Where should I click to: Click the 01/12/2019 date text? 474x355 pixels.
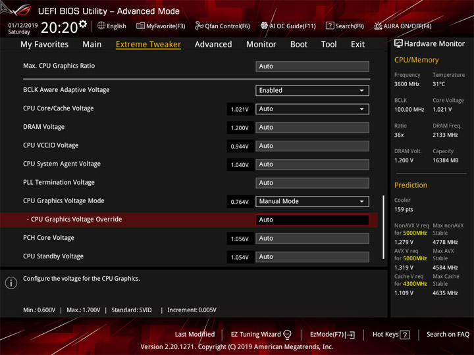[22, 26]
